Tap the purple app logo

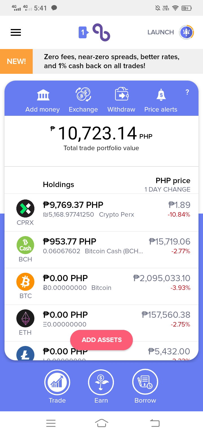coord(94,32)
